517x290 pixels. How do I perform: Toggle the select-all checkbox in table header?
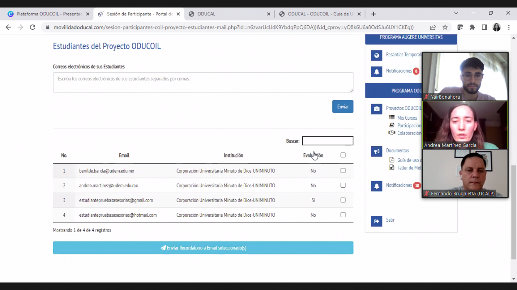[343, 155]
